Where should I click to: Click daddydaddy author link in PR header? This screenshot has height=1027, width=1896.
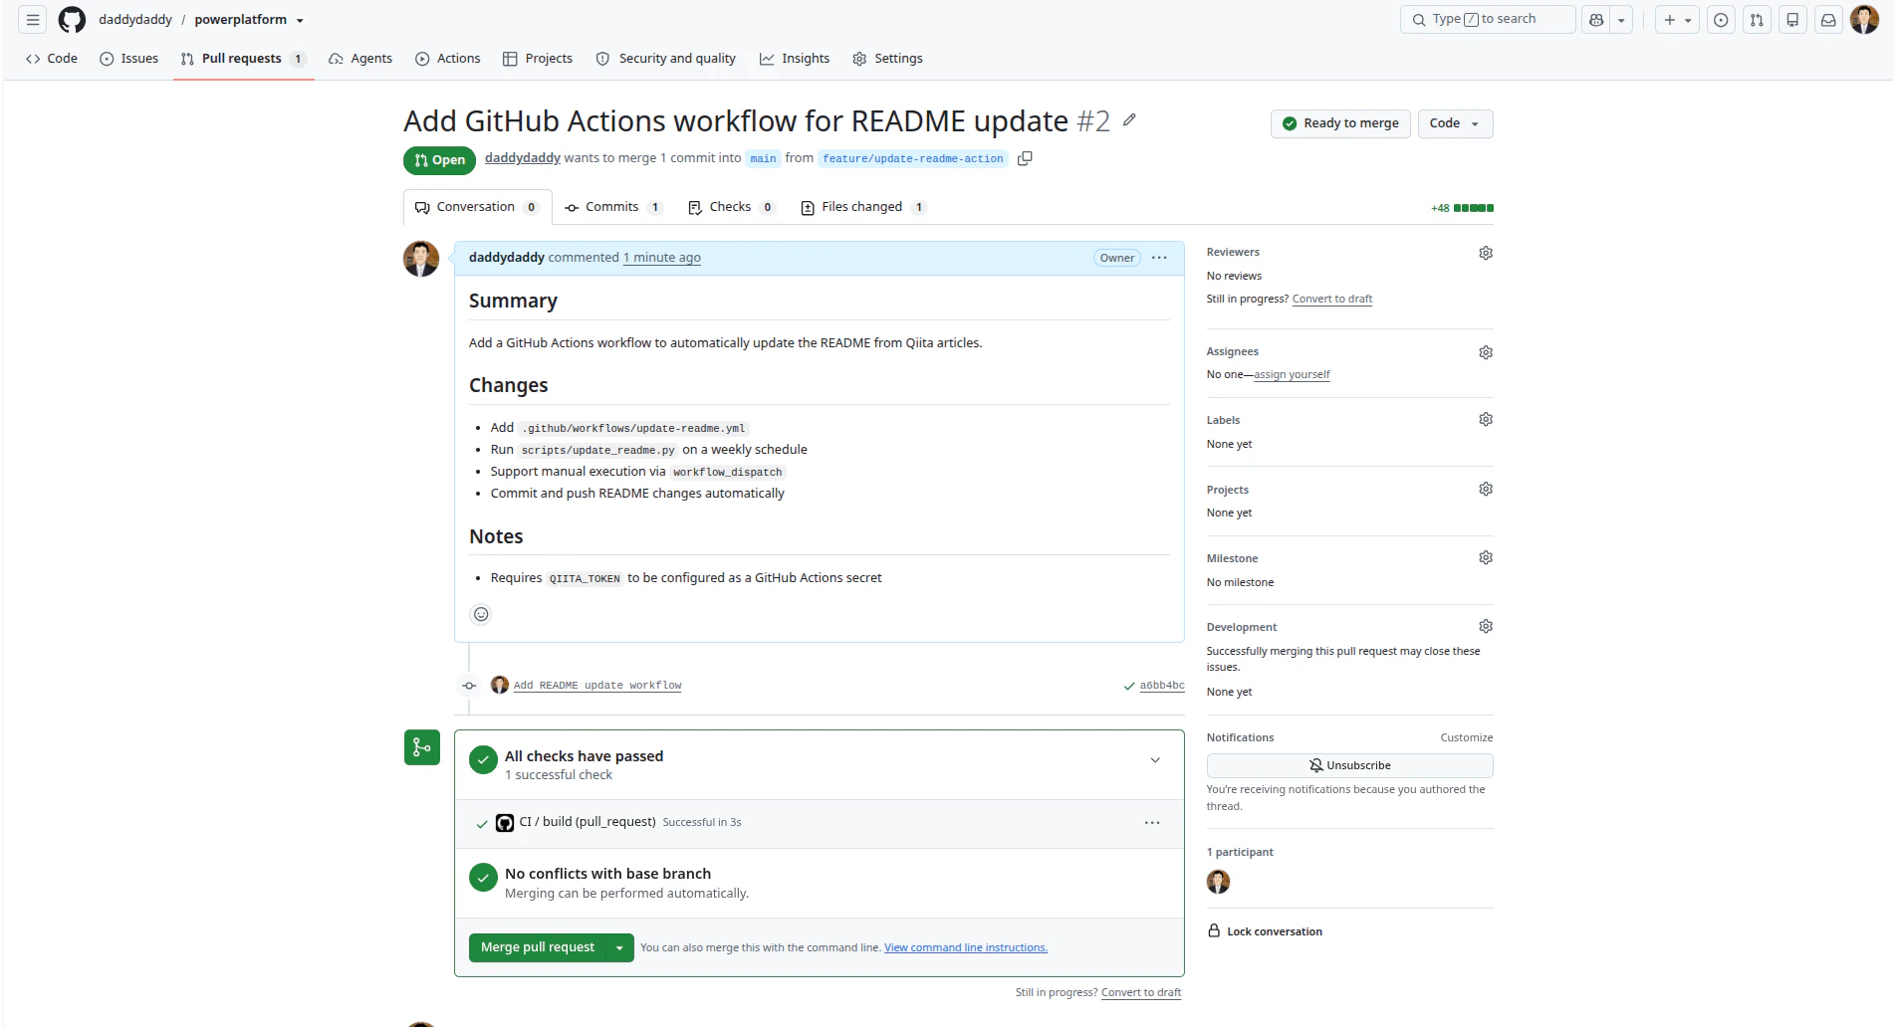pos(523,158)
